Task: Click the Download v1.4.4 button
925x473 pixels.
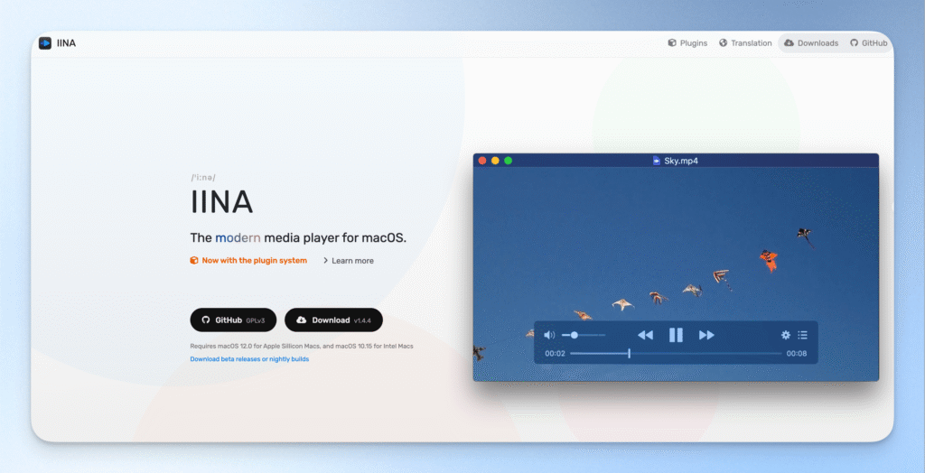Action: pos(333,320)
